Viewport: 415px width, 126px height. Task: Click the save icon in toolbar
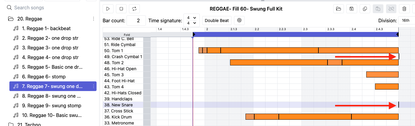(x=351, y=9)
